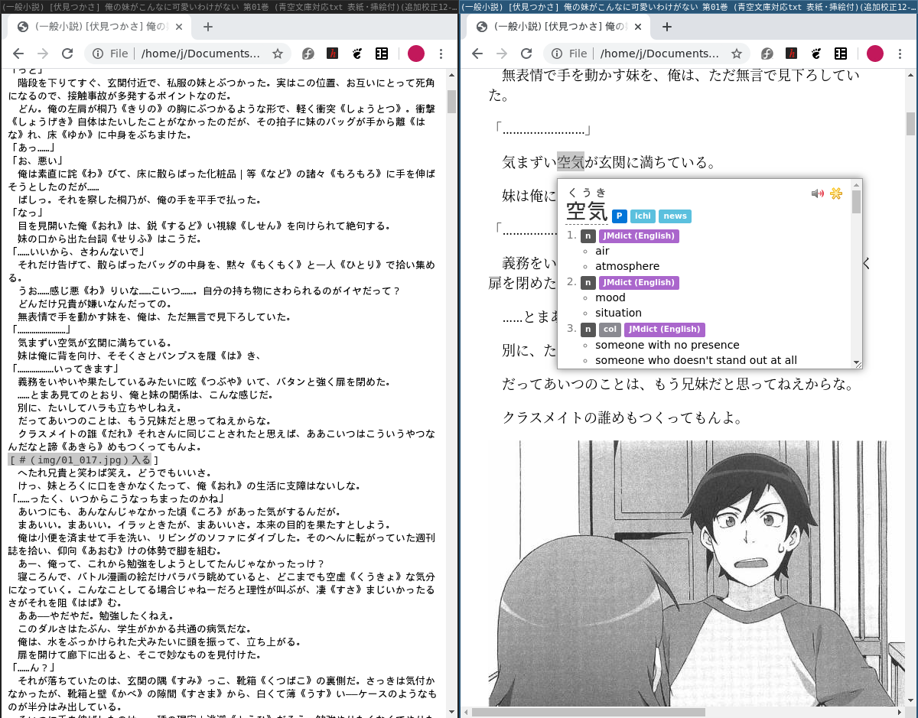Click the col tag on definition 3
The width and height of the screenshot is (918, 718).
(x=610, y=330)
